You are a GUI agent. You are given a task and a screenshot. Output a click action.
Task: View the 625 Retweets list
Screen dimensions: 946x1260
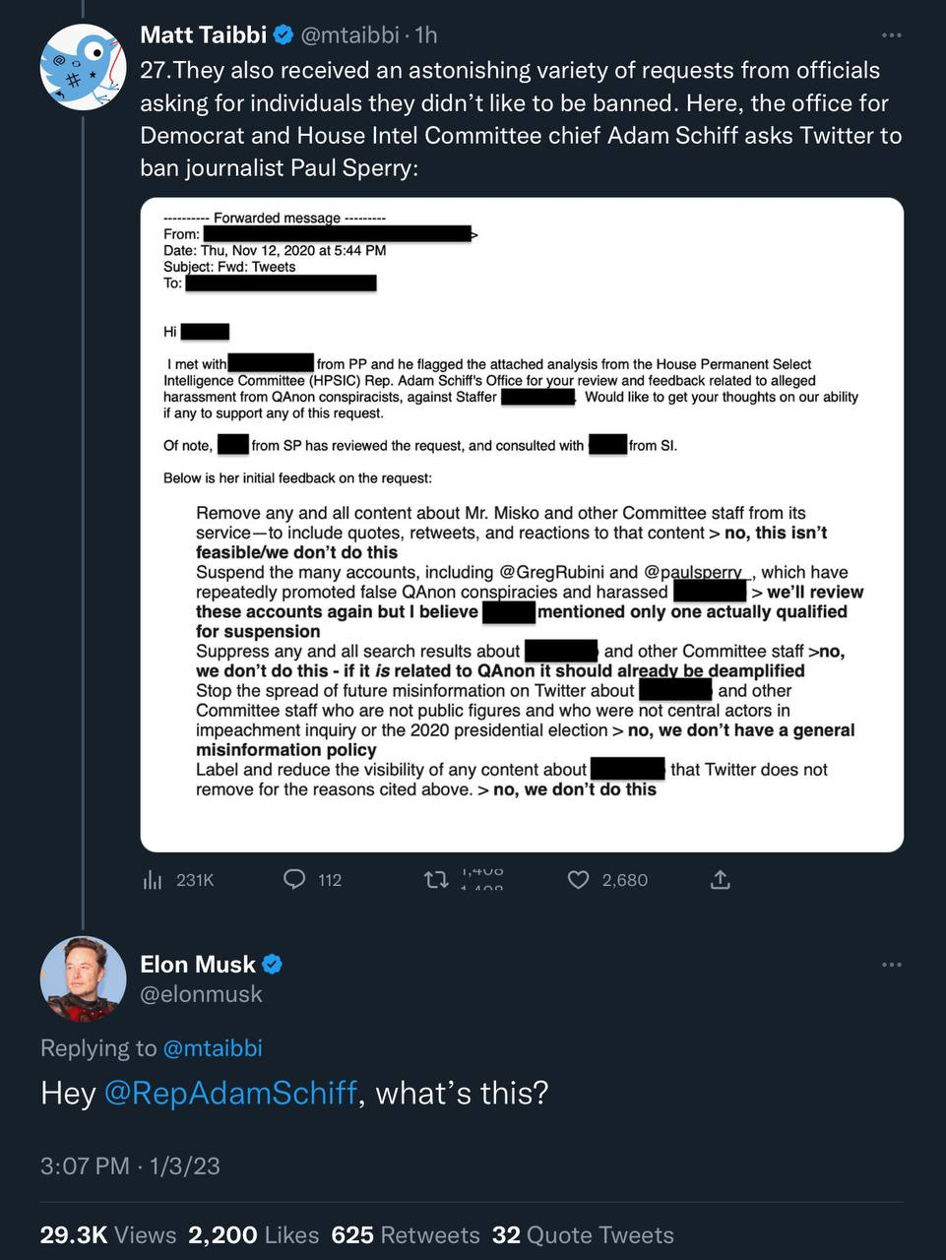(405, 1235)
